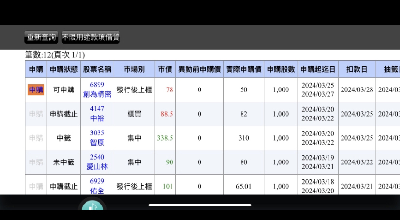Select 櫃買 market type for 4147 中裕
Image resolution: width=400 pixels, height=220 pixels.
point(134,114)
